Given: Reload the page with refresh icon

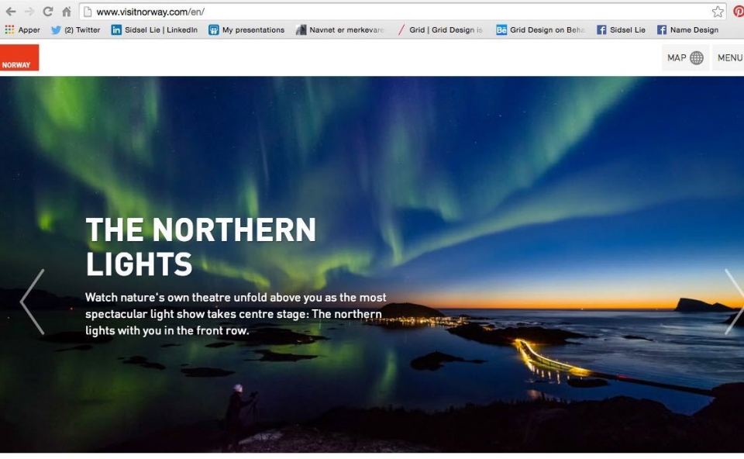Looking at the screenshot, I should (x=47, y=12).
